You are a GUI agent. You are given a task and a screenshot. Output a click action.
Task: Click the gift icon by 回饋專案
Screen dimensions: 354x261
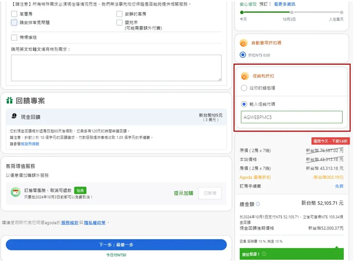tap(10, 100)
